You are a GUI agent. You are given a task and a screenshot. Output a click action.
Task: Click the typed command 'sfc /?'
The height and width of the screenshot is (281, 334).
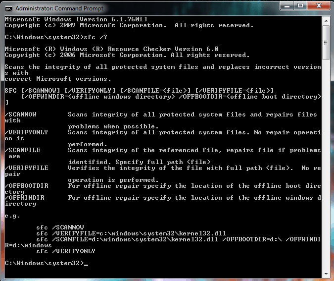[x=95, y=37]
